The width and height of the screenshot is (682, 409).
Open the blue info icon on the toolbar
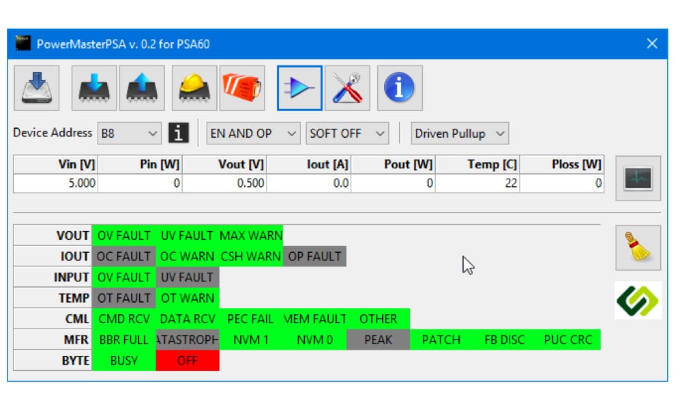tap(400, 87)
